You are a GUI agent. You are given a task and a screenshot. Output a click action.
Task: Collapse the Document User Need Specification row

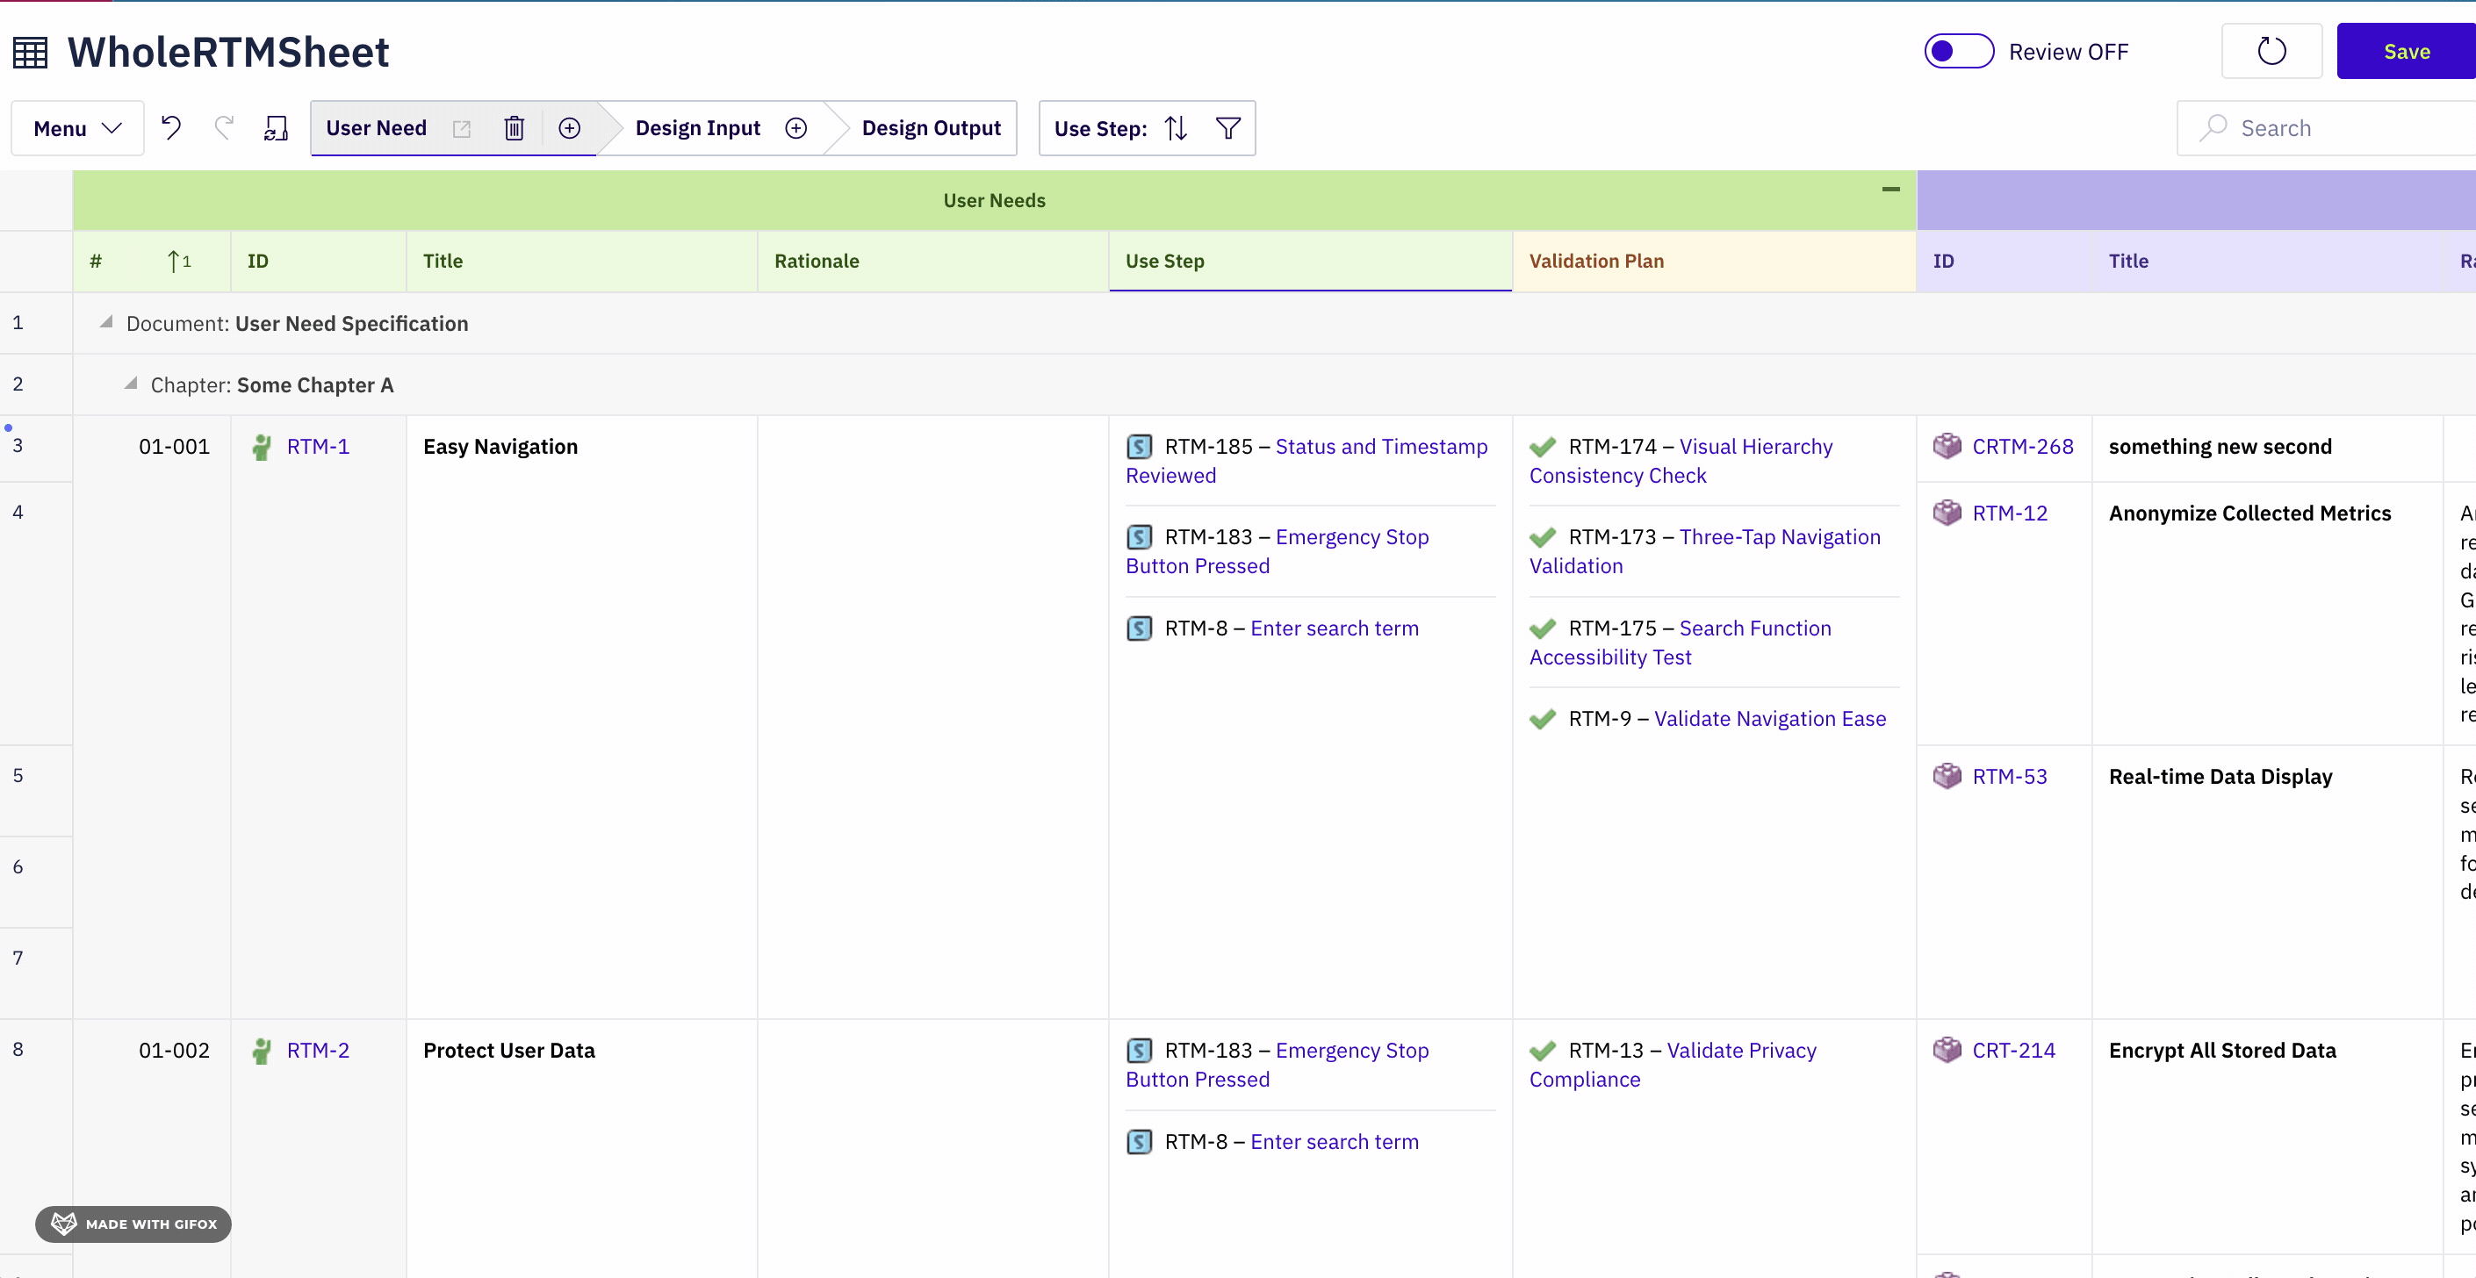105,322
